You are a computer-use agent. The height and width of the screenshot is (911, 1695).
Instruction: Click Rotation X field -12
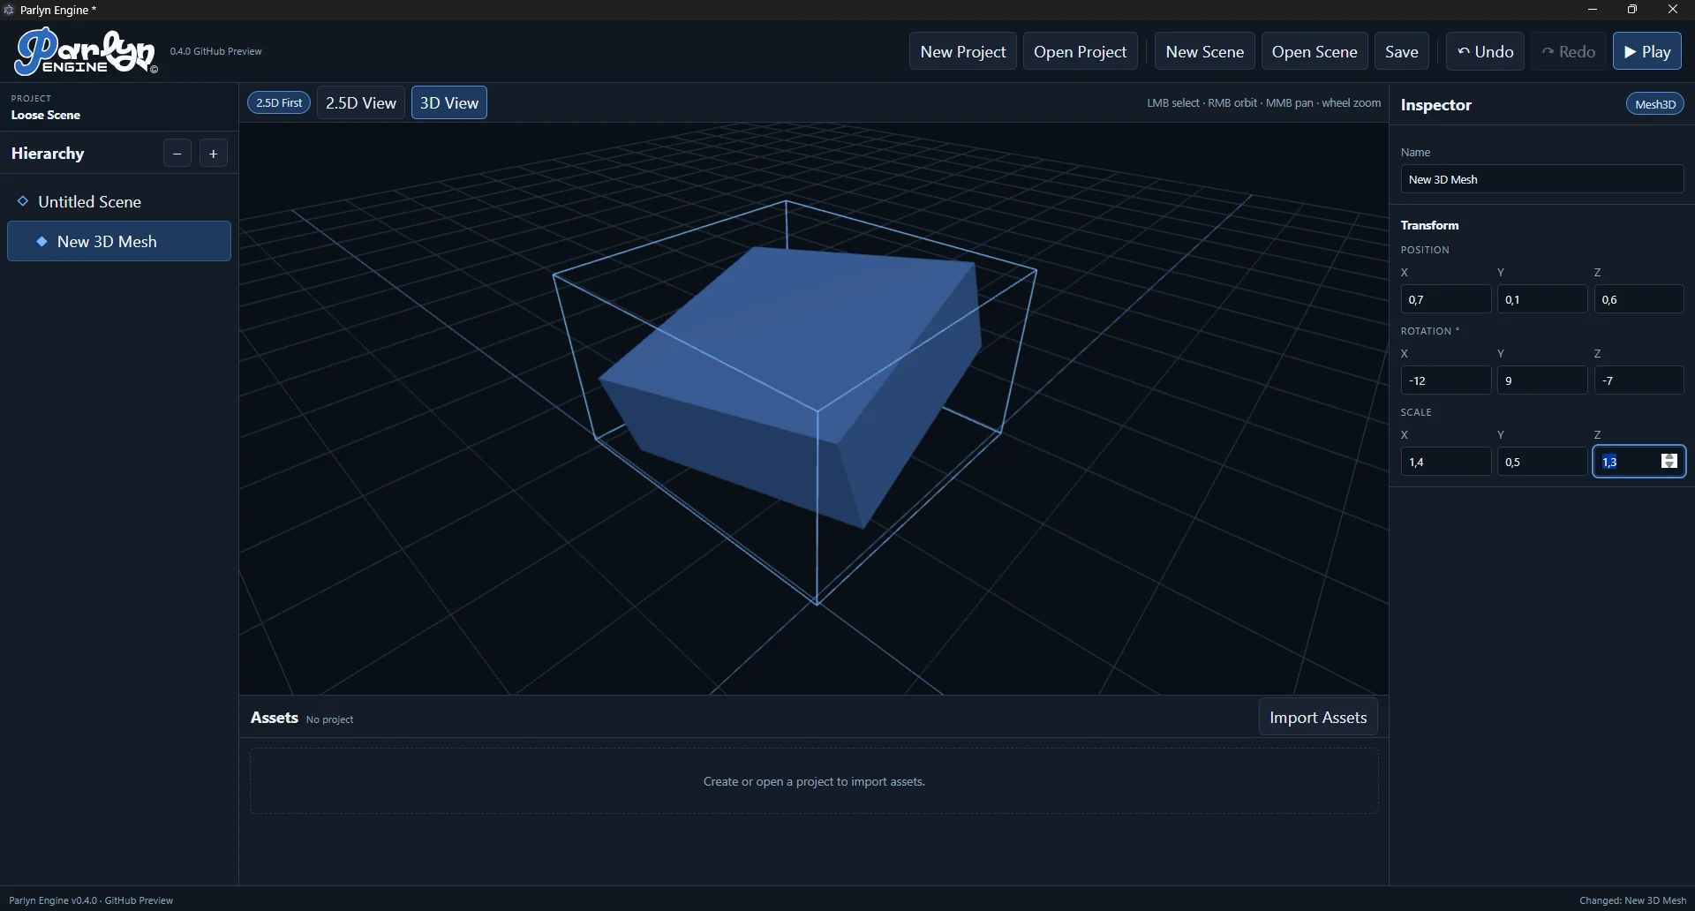1446,380
